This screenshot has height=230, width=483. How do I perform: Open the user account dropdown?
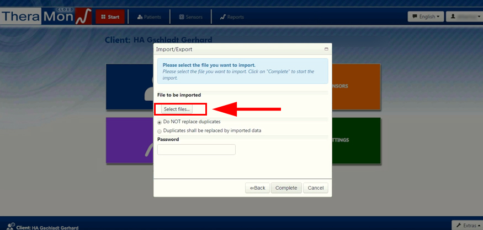click(x=463, y=17)
